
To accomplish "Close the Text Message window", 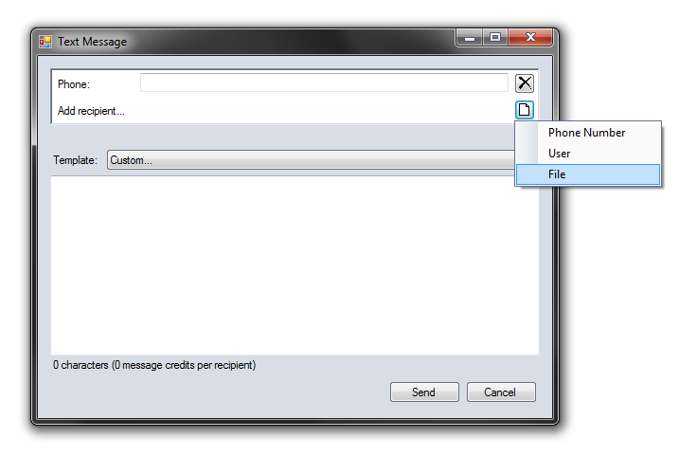I will [530, 38].
